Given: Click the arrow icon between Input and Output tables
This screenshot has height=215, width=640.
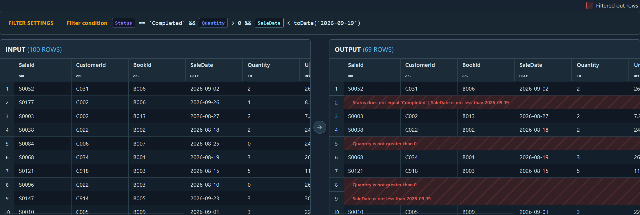Looking at the screenshot, I should pyautogui.click(x=320, y=127).
